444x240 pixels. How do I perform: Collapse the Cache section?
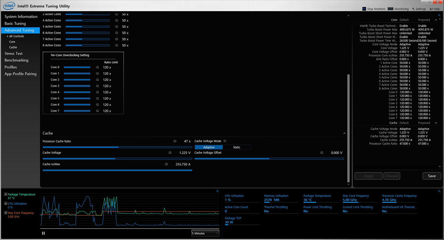[344, 133]
